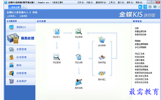Open the 期末调汇 exchange adjustment icon

point(102,74)
